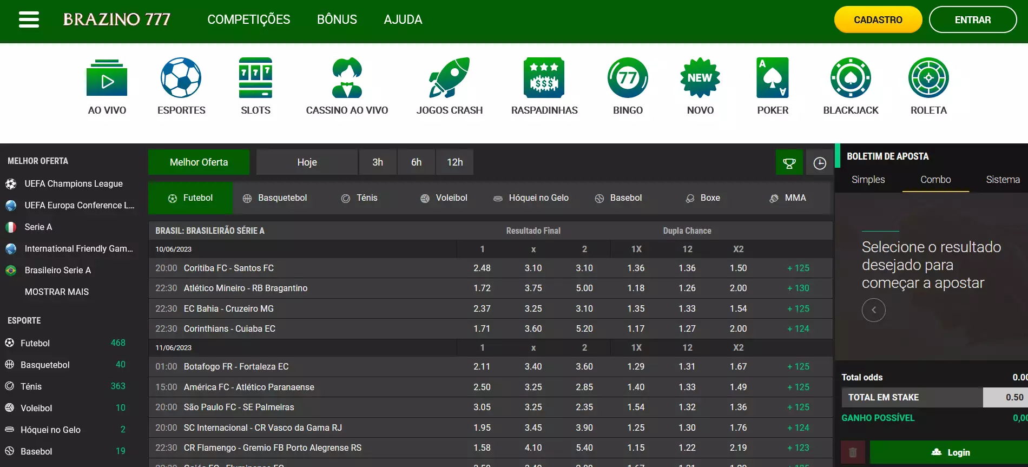This screenshot has height=467, width=1028.
Task: Click the trophy icon button
Action: pos(789,163)
